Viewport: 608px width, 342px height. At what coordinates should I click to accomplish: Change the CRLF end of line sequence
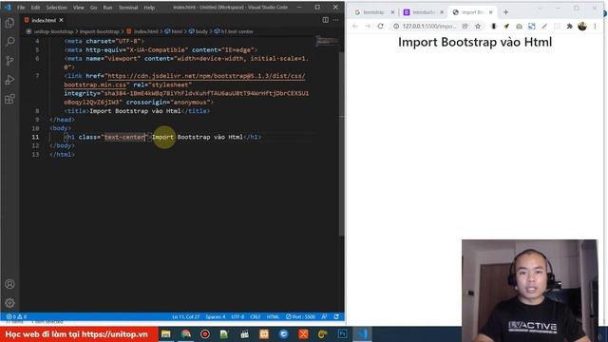256,316
